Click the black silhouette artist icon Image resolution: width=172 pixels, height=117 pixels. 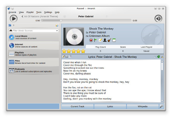tap(105, 40)
